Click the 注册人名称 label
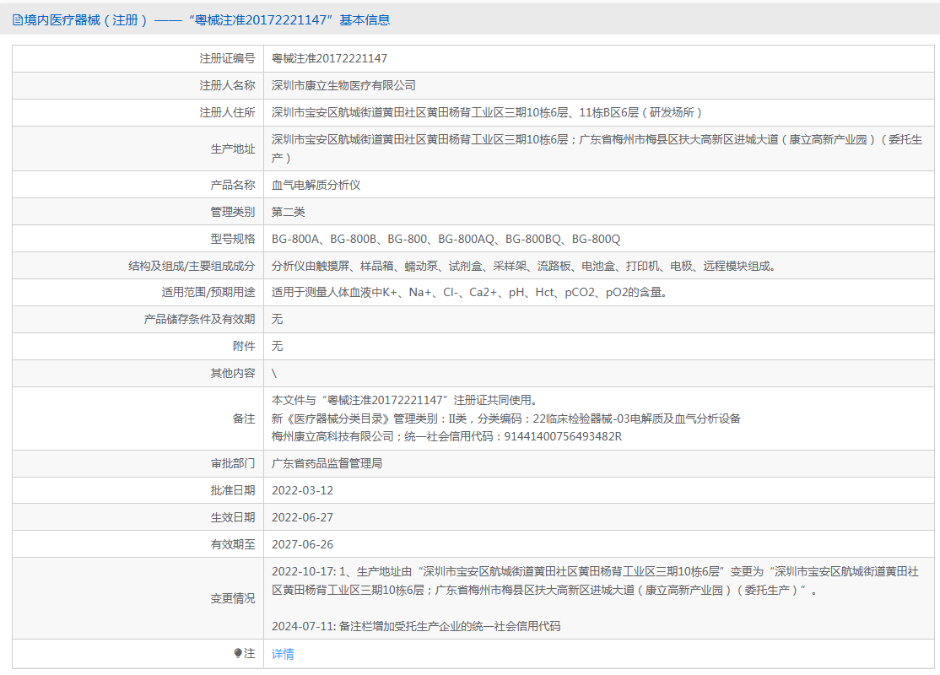This screenshot has height=675, width=940. click(x=227, y=86)
